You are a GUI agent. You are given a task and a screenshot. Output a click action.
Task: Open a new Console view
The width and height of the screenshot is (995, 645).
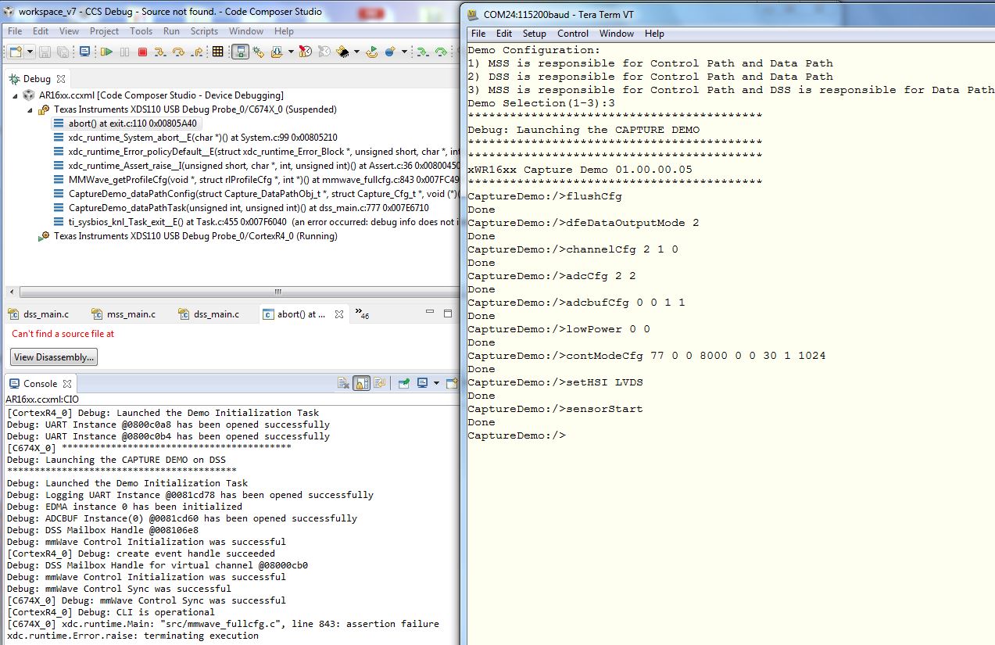452,382
